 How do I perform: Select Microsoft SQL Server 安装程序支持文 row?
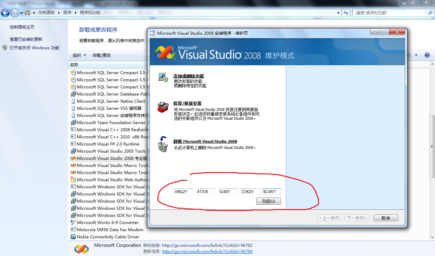pos(108,116)
